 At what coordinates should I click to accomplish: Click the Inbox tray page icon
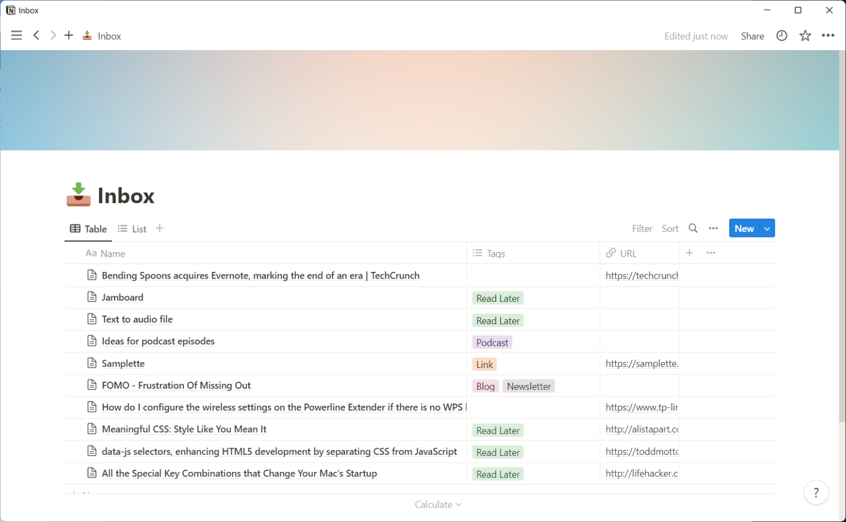(79, 195)
